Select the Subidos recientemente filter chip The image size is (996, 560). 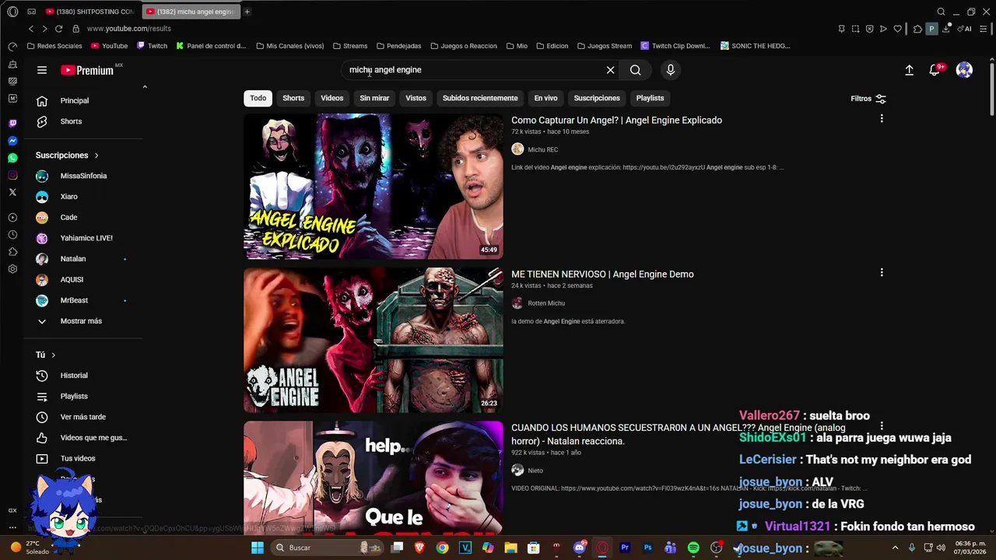[x=480, y=98]
